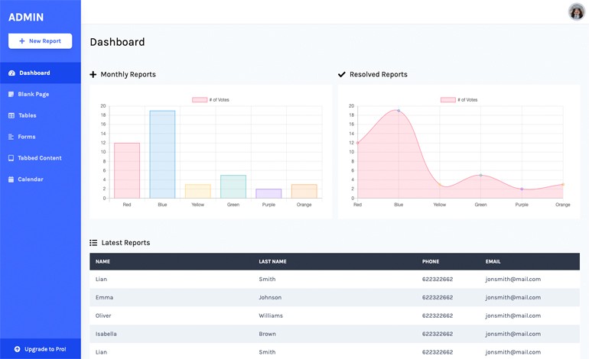Viewport: 589px width, 359px height.
Task: Create a New Report
Action: [41, 41]
